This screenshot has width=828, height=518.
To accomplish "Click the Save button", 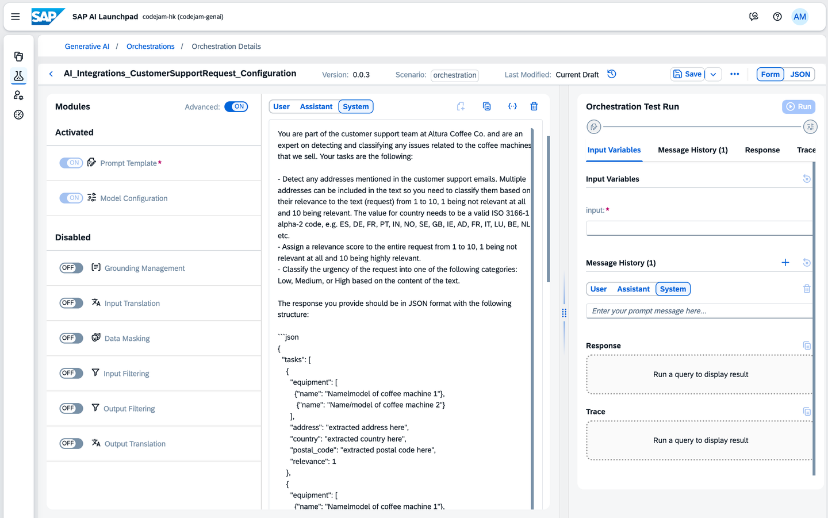I will click(x=688, y=74).
